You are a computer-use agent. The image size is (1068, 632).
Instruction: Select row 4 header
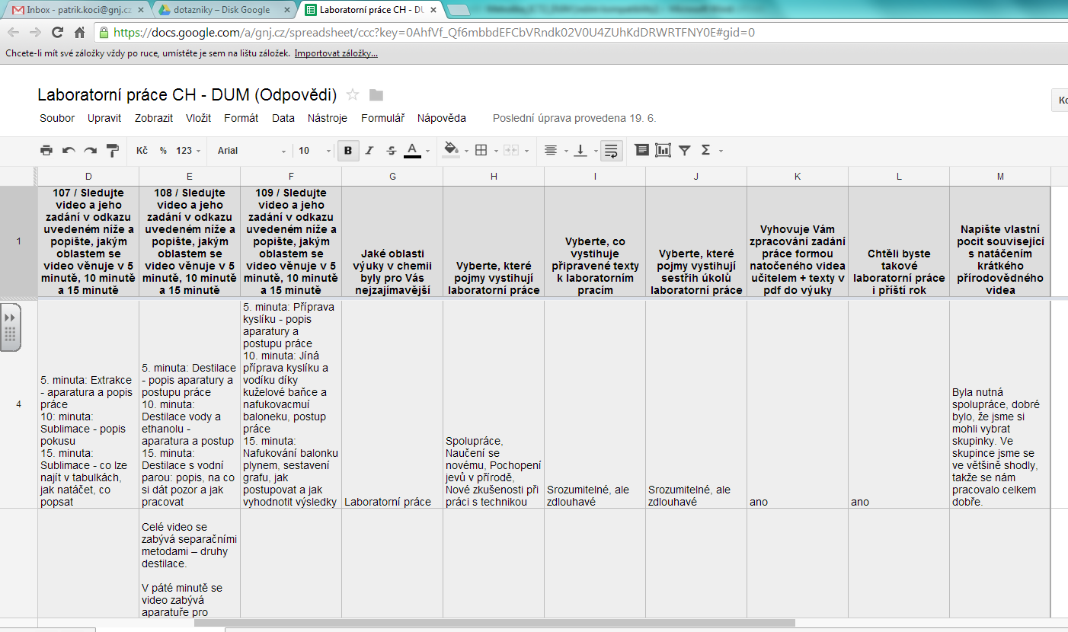pyautogui.click(x=18, y=404)
